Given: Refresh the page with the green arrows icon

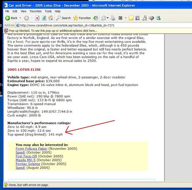Looking at the screenshot, I should 44,18.
